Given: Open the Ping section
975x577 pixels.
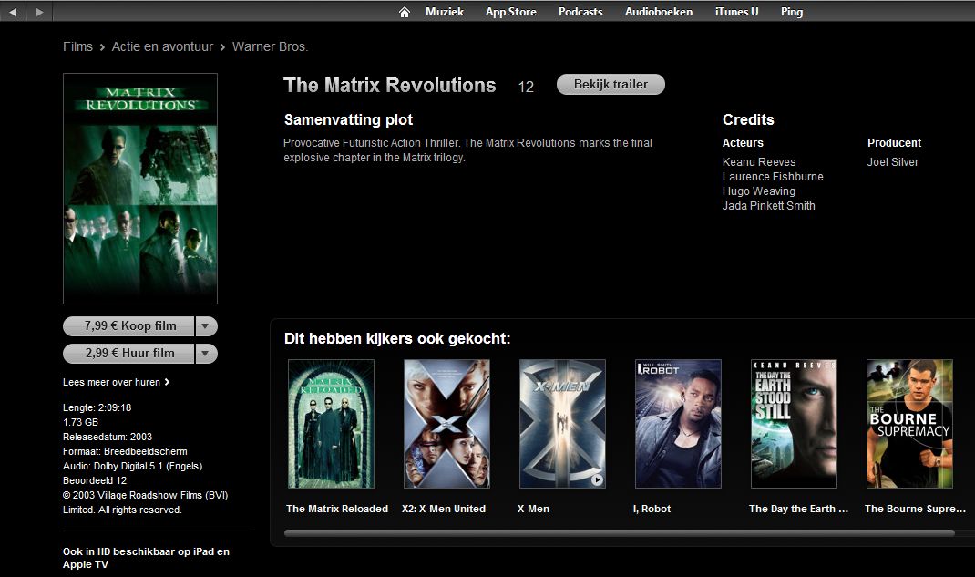Looking at the screenshot, I should tap(792, 12).
